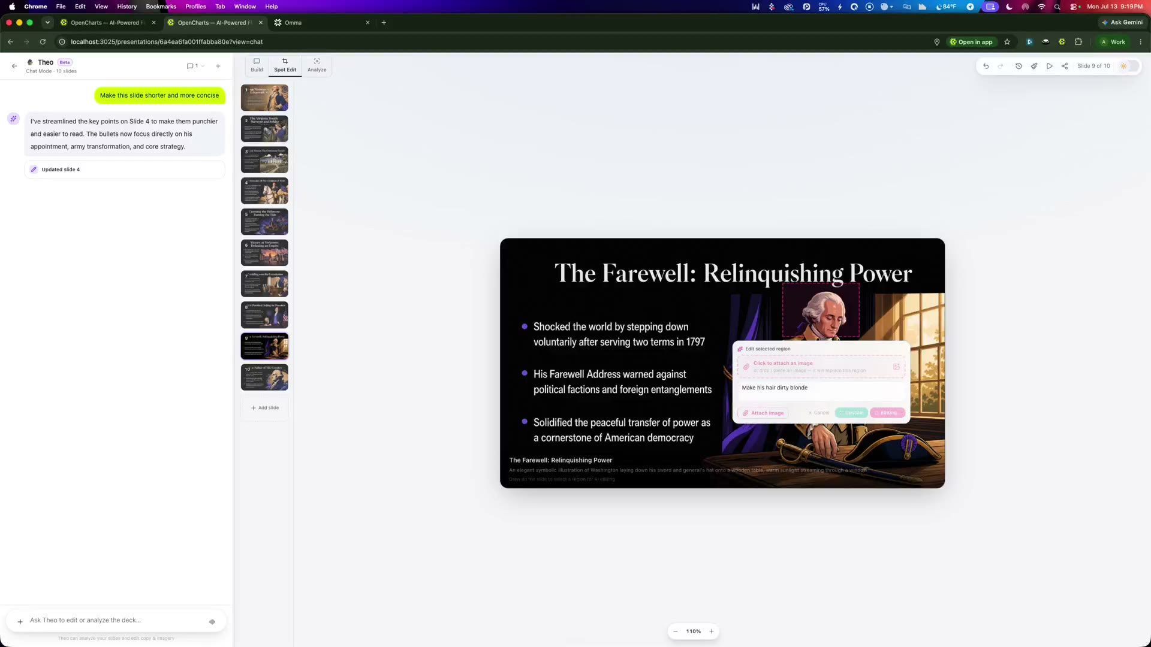Click the 110% zoom level
The height and width of the screenshot is (647, 1151).
(x=694, y=631)
